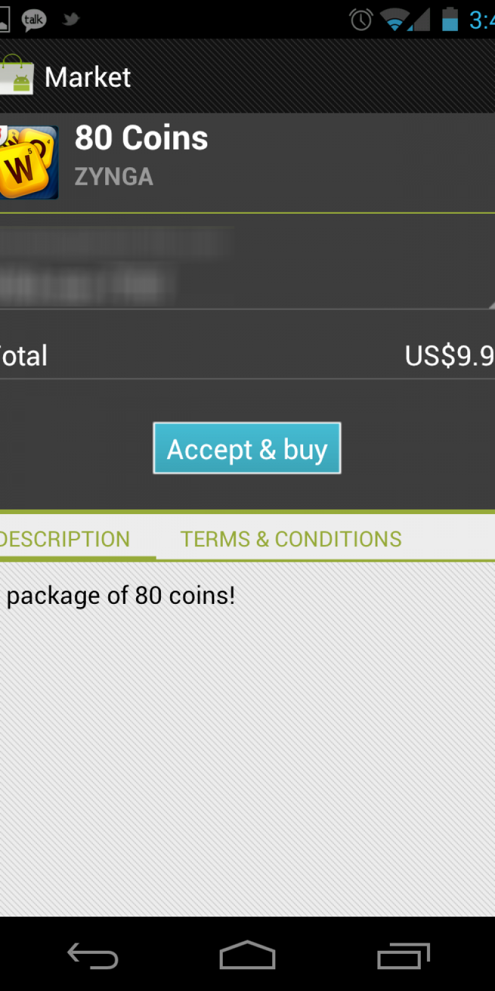The height and width of the screenshot is (991, 495).
Task: Tap the Google Talk notification icon
Action: 33,20
